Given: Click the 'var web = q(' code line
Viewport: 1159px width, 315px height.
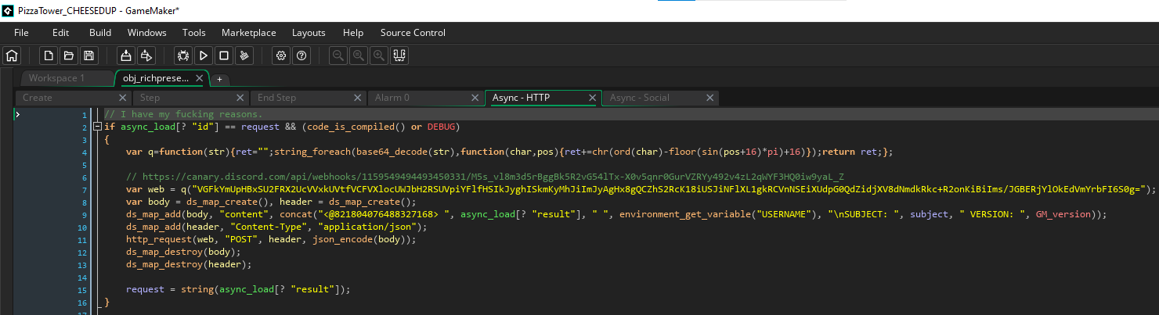Looking at the screenshot, I should [x=641, y=189].
